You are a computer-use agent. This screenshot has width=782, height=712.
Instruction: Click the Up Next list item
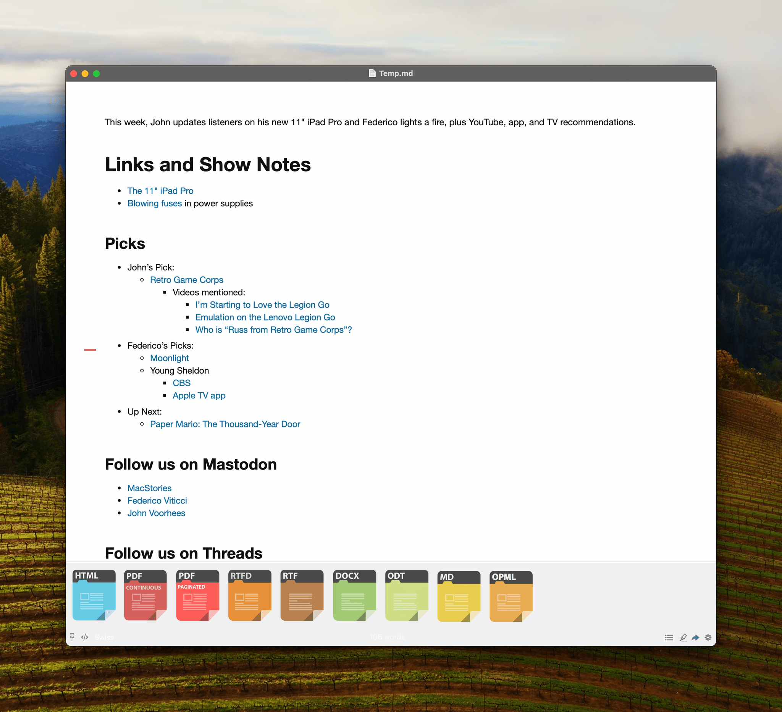[x=144, y=412]
